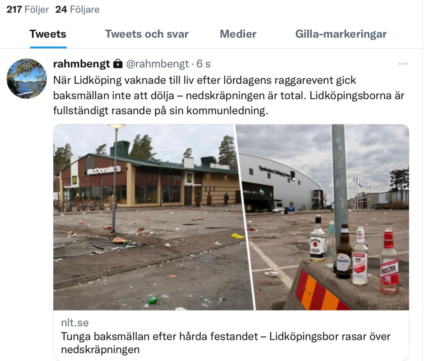The width and height of the screenshot is (427, 361).
Task: Click the tweet text about Lidköping
Action: (229, 95)
